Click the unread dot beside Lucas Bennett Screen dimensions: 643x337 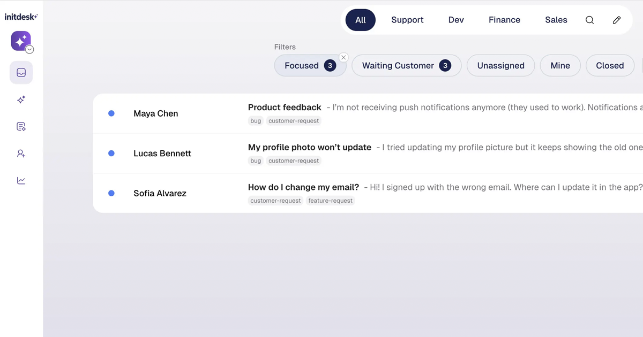111,154
